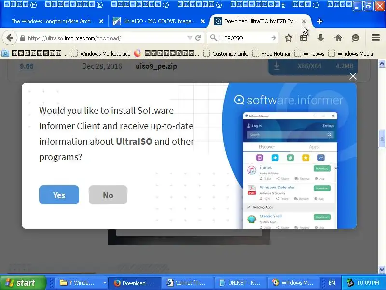Click the browser back arrow button
The height and width of the screenshot is (290, 386).
click(x=10, y=38)
